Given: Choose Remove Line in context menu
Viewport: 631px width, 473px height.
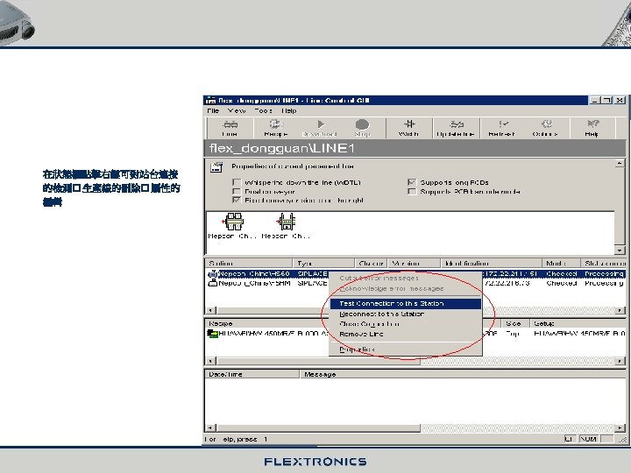Looking at the screenshot, I should pyautogui.click(x=406, y=335).
